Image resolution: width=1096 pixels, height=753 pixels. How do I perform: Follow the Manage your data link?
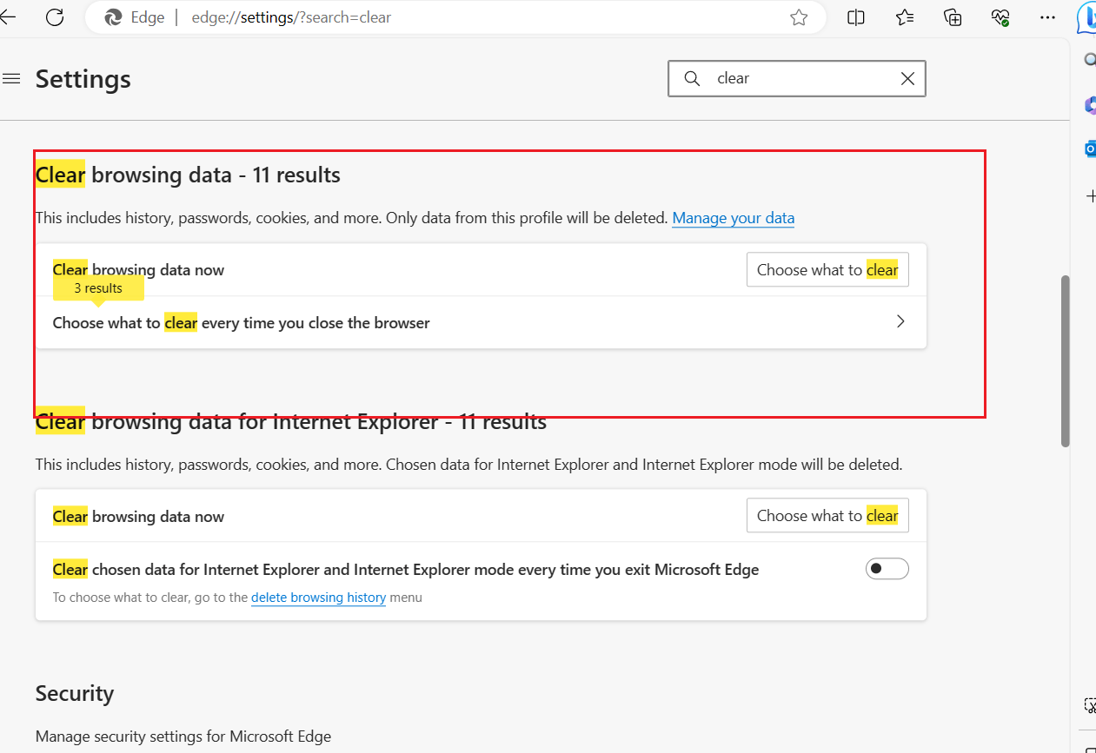click(734, 218)
